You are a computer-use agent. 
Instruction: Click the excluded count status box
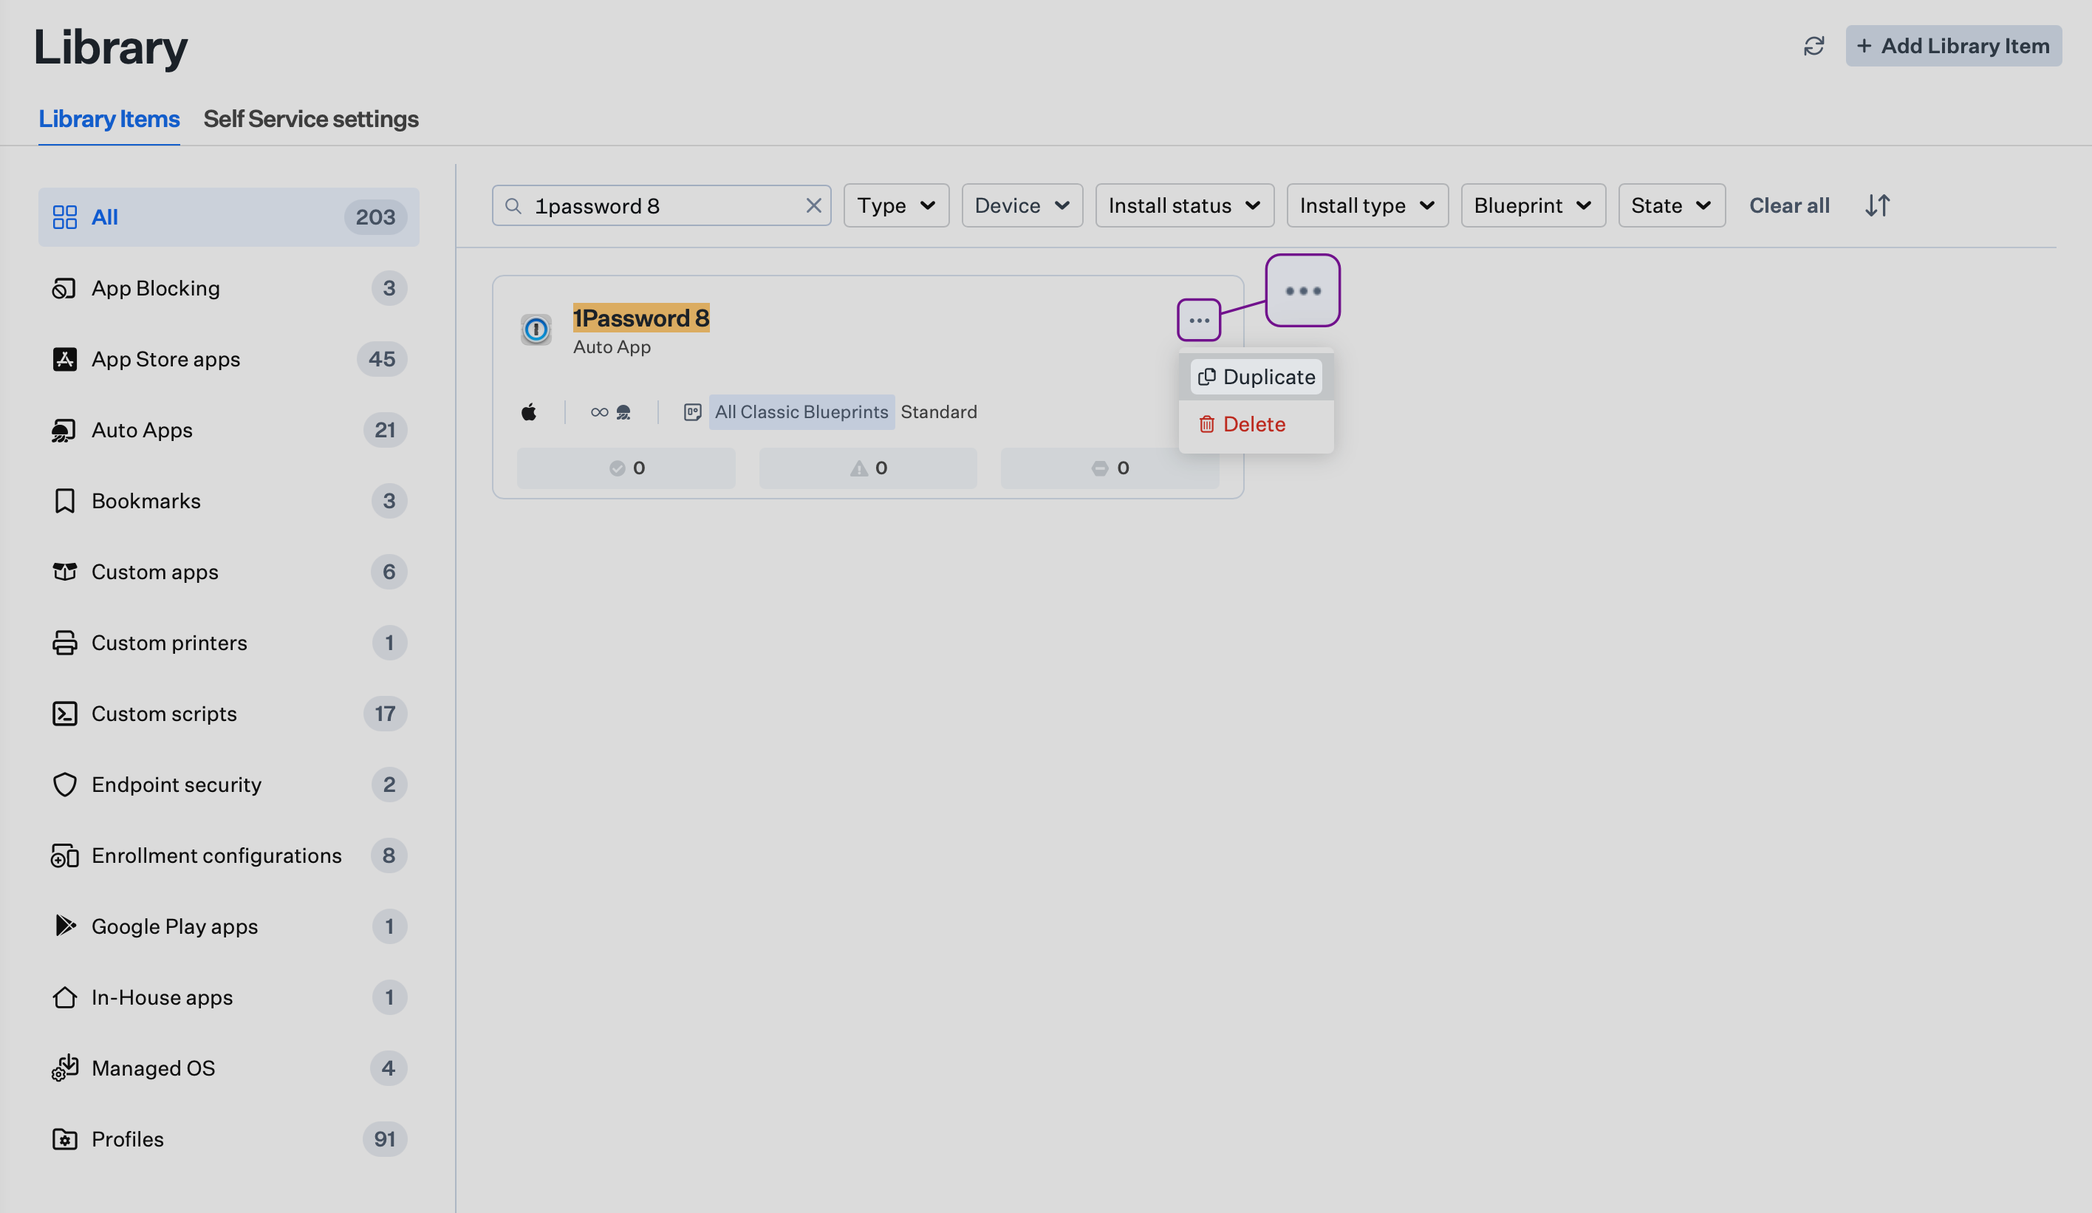1109,468
